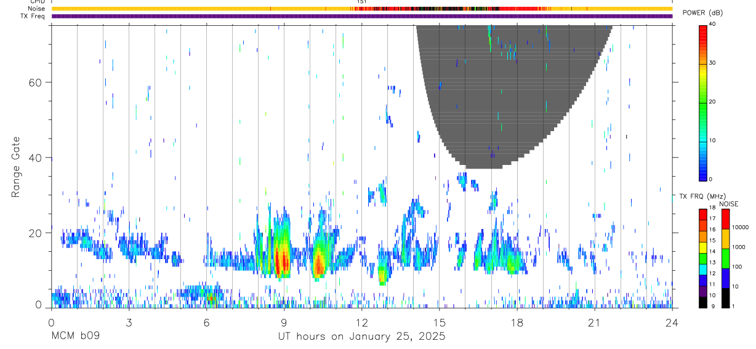756x349 pixels.
Task: Click the 10 label on the POWER colorbar
Action: pos(713,140)
